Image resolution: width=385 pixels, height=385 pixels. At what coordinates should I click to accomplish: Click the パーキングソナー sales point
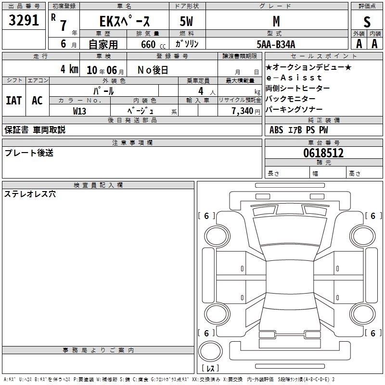(294, 110)
